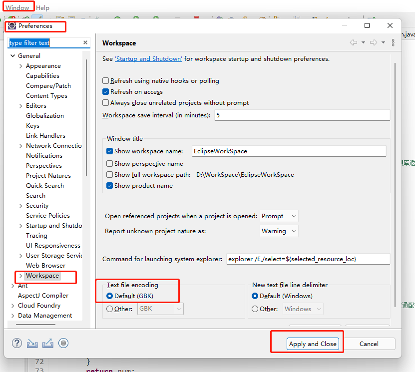Viewport: 415px width, 372px height.
Task: Select Keys in the tree
Action: click(32, 126)
